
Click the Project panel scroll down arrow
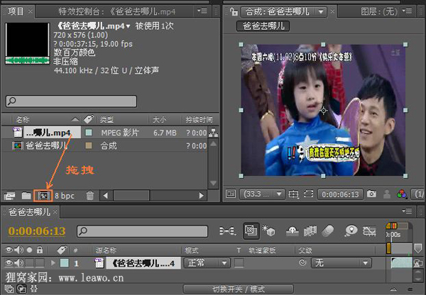[214, 183]
